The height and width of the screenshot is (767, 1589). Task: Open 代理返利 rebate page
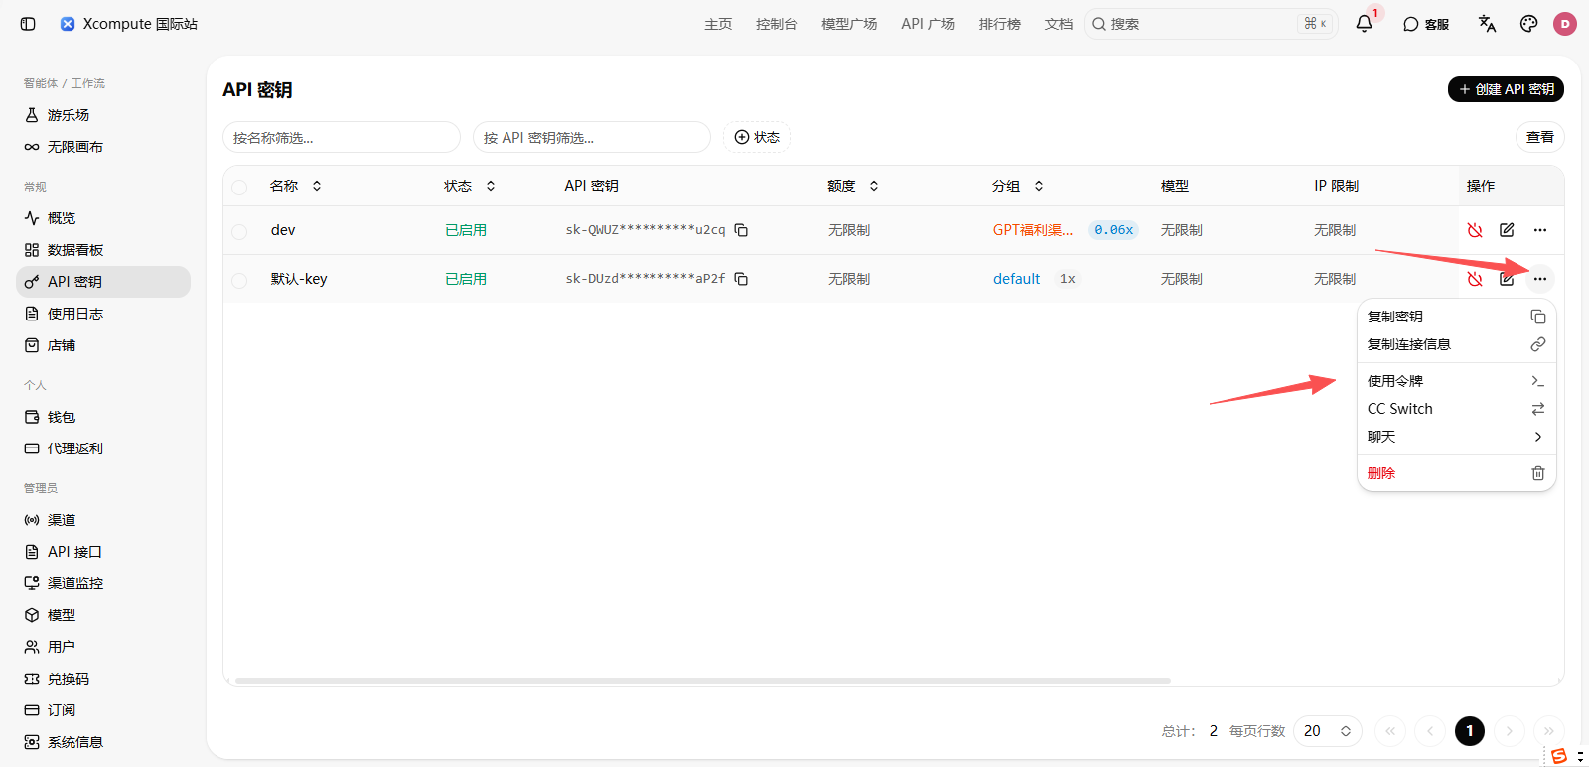(x=103, y=448)
